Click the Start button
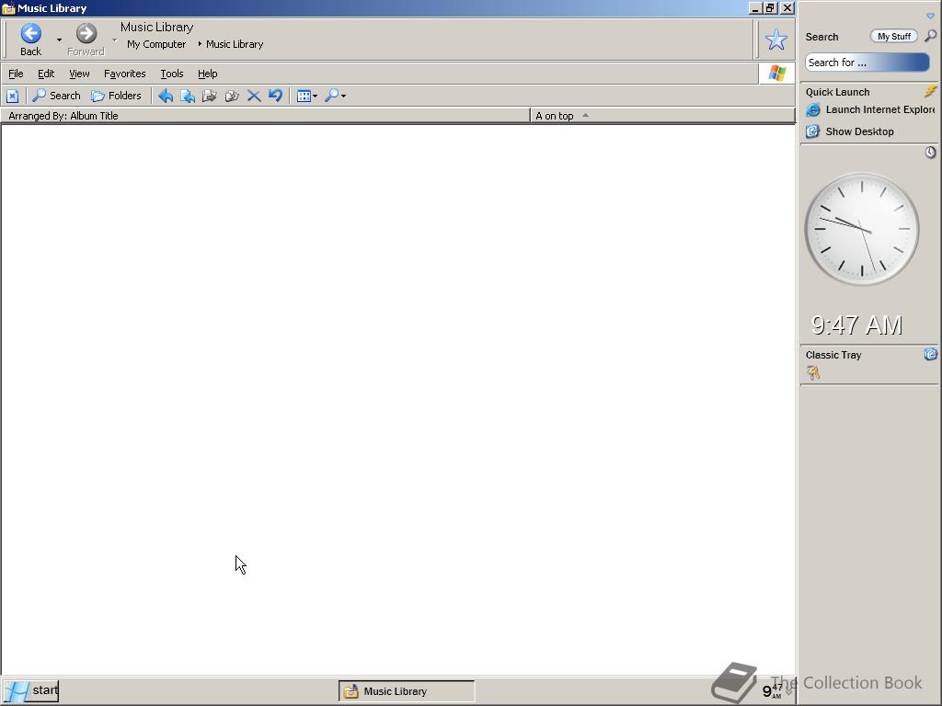Image resolution: width=942 pixels, height=706 pixels. click(30, 691)
